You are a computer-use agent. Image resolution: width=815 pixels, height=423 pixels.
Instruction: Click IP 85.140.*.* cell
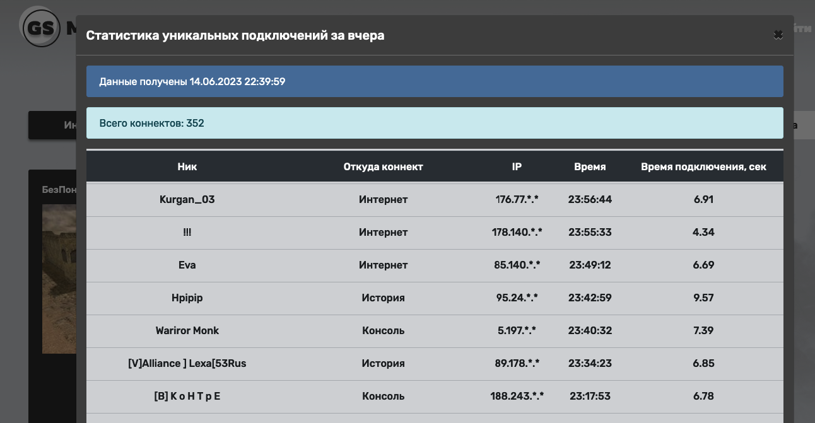coord(517,265)
